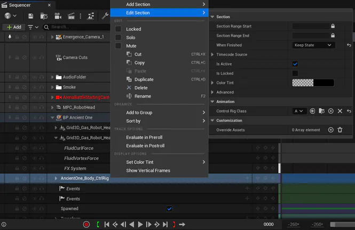Open the Sort by submenu
355x230 pixels.
(159, 121)
